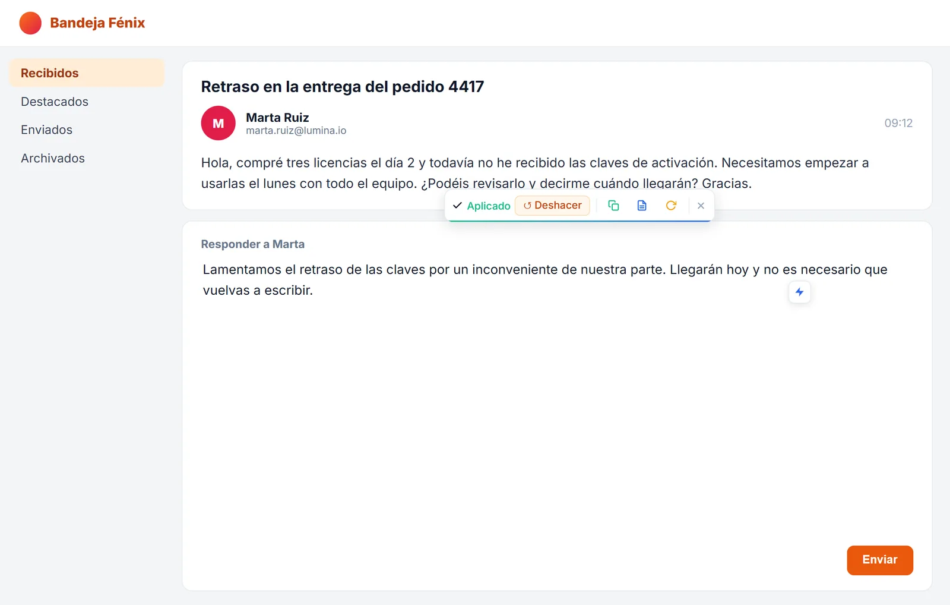Click the subject Retraso en la entrega del pedido 4417
The height and width of the screenshot is (605, 950).
click(343, 87)
